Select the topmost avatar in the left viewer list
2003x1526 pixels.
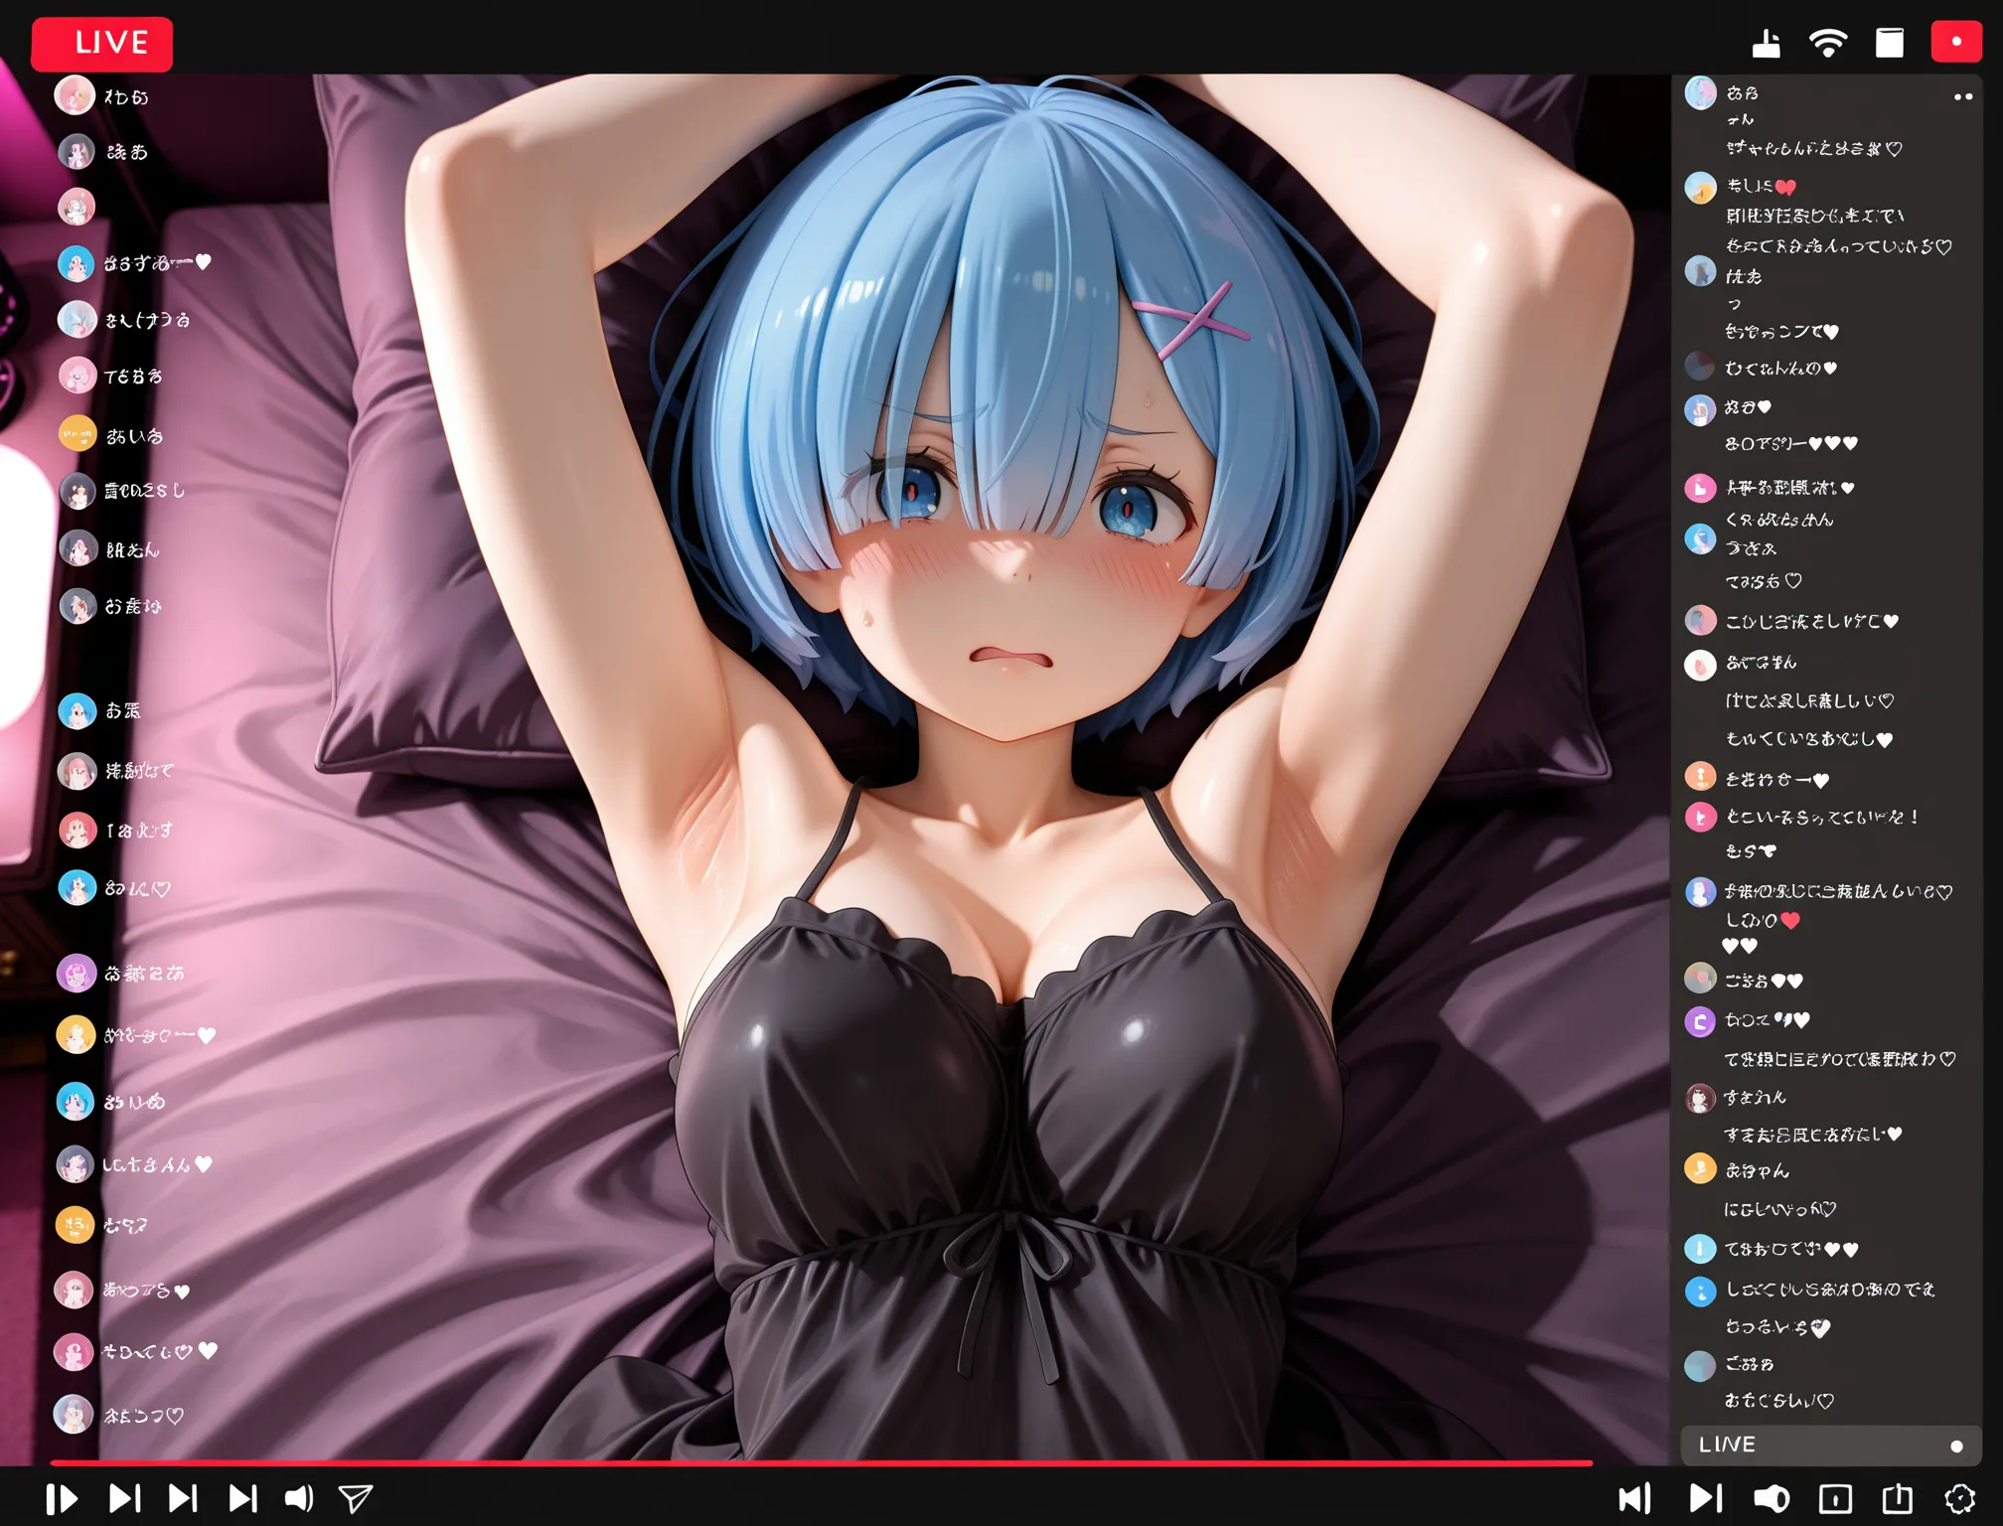[75, 96]
